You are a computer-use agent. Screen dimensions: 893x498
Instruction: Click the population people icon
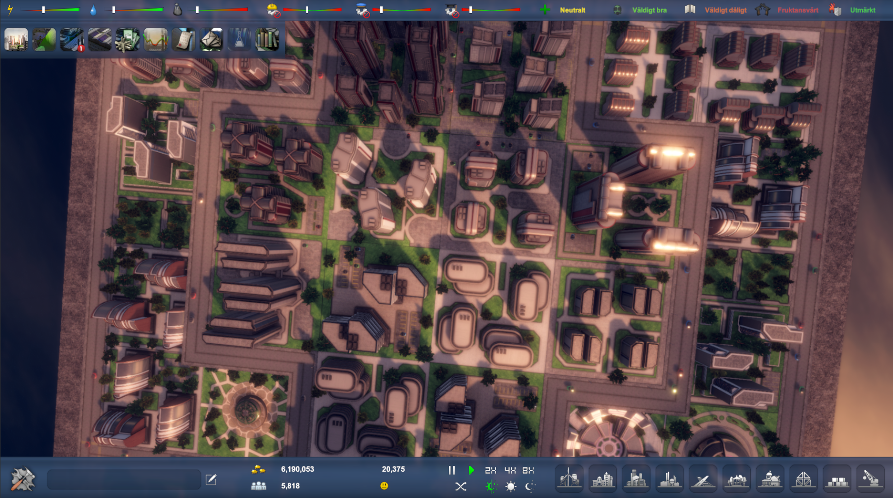coord(259,486)
